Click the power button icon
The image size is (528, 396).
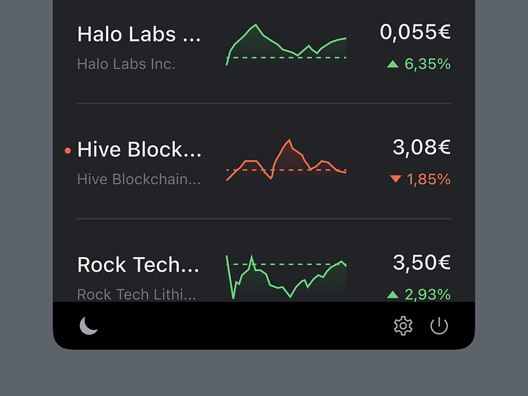click(x=439, y=326)
